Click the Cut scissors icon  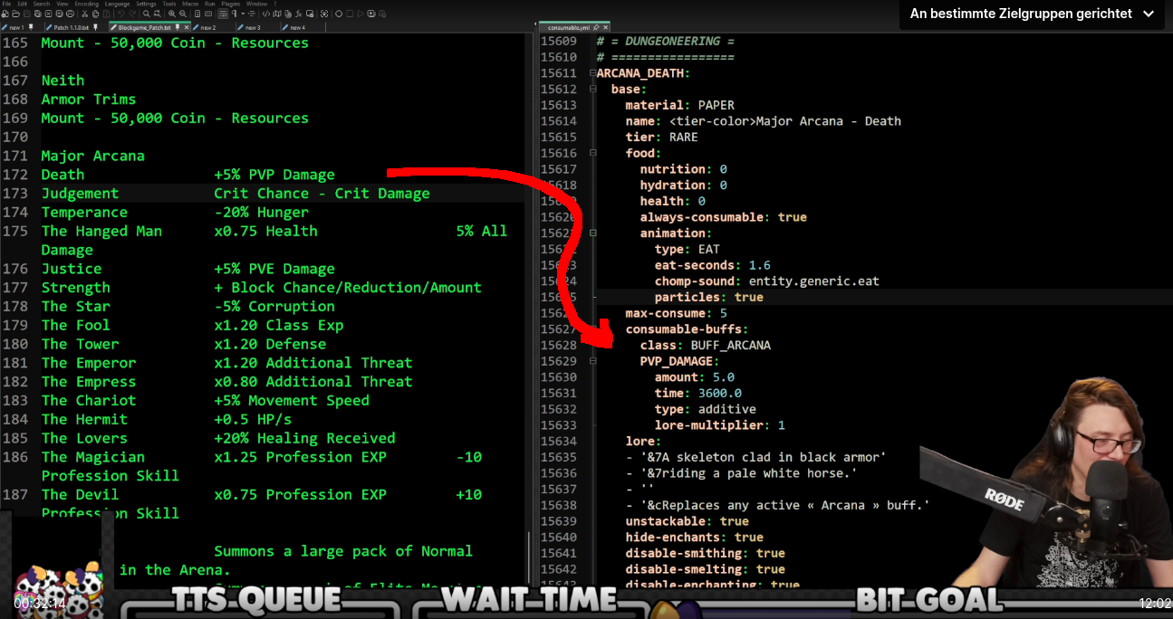84,14
